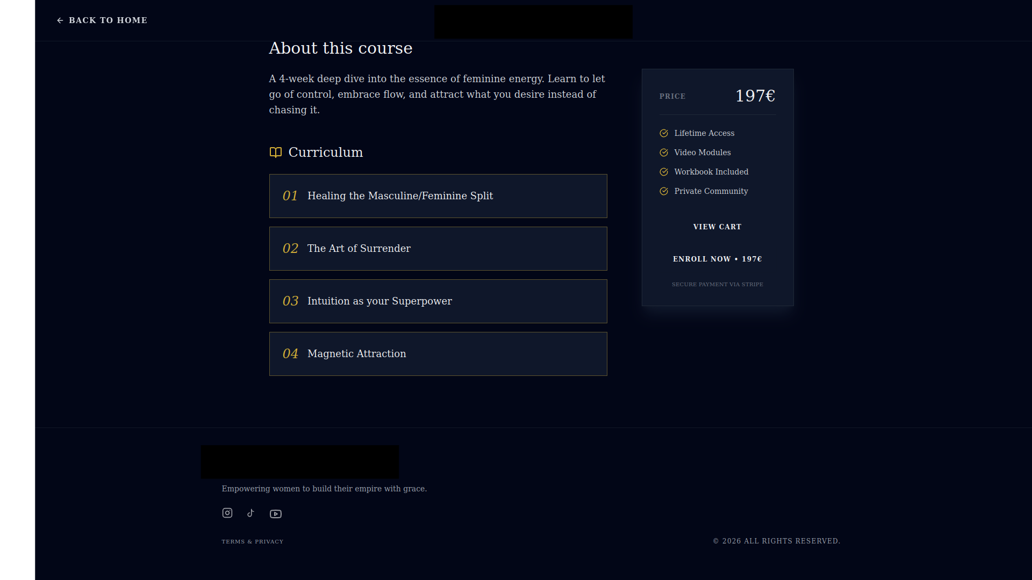The image size is (1032, 580).
Task: Click the Curriculum book icon
Action: click(276, 153)
